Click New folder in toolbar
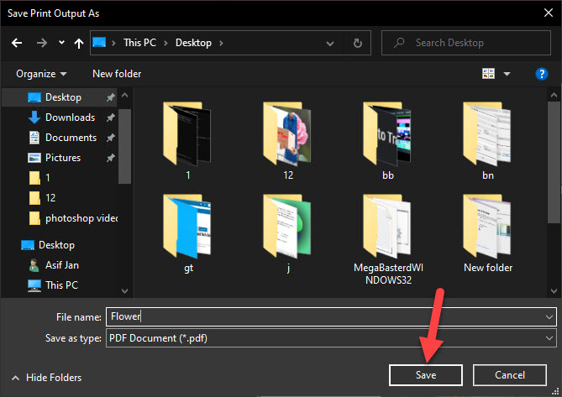 pyautogui.click(x=116, y=74)
